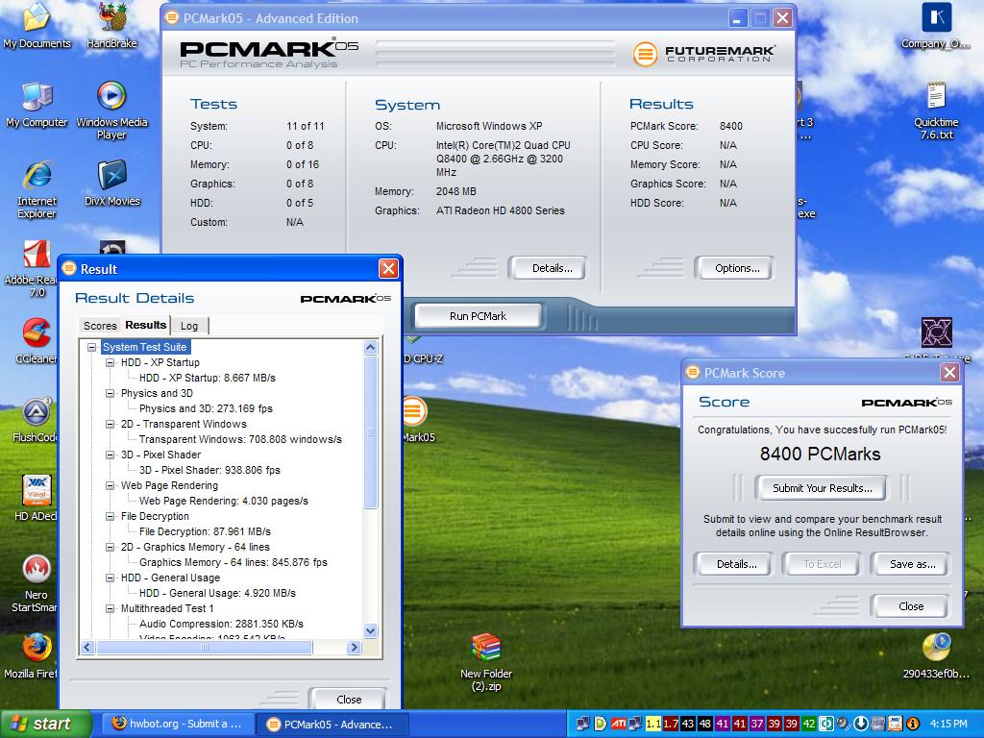The width and height of the screenshot is (984, 738).
Task: Select the Internet Explorer desktop icon
Action: [x=37, y=189]
